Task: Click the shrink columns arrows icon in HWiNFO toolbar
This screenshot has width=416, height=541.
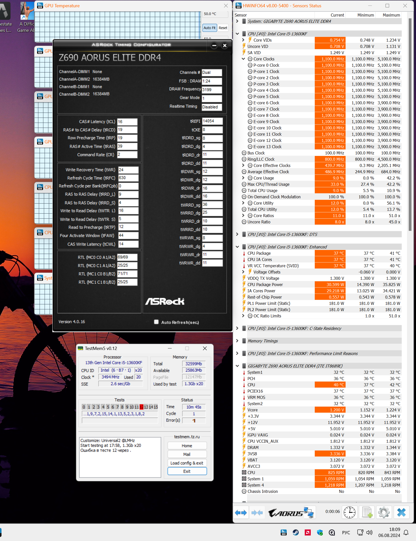Action: (257, 513)
